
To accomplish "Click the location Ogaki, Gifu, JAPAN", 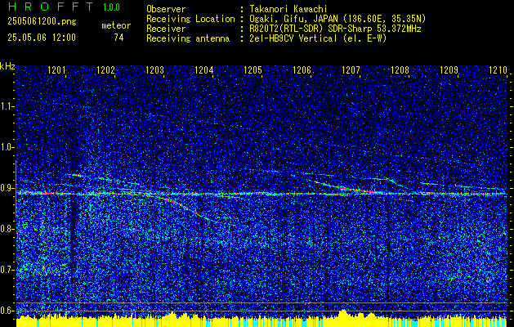I will [x=293, y=19].
